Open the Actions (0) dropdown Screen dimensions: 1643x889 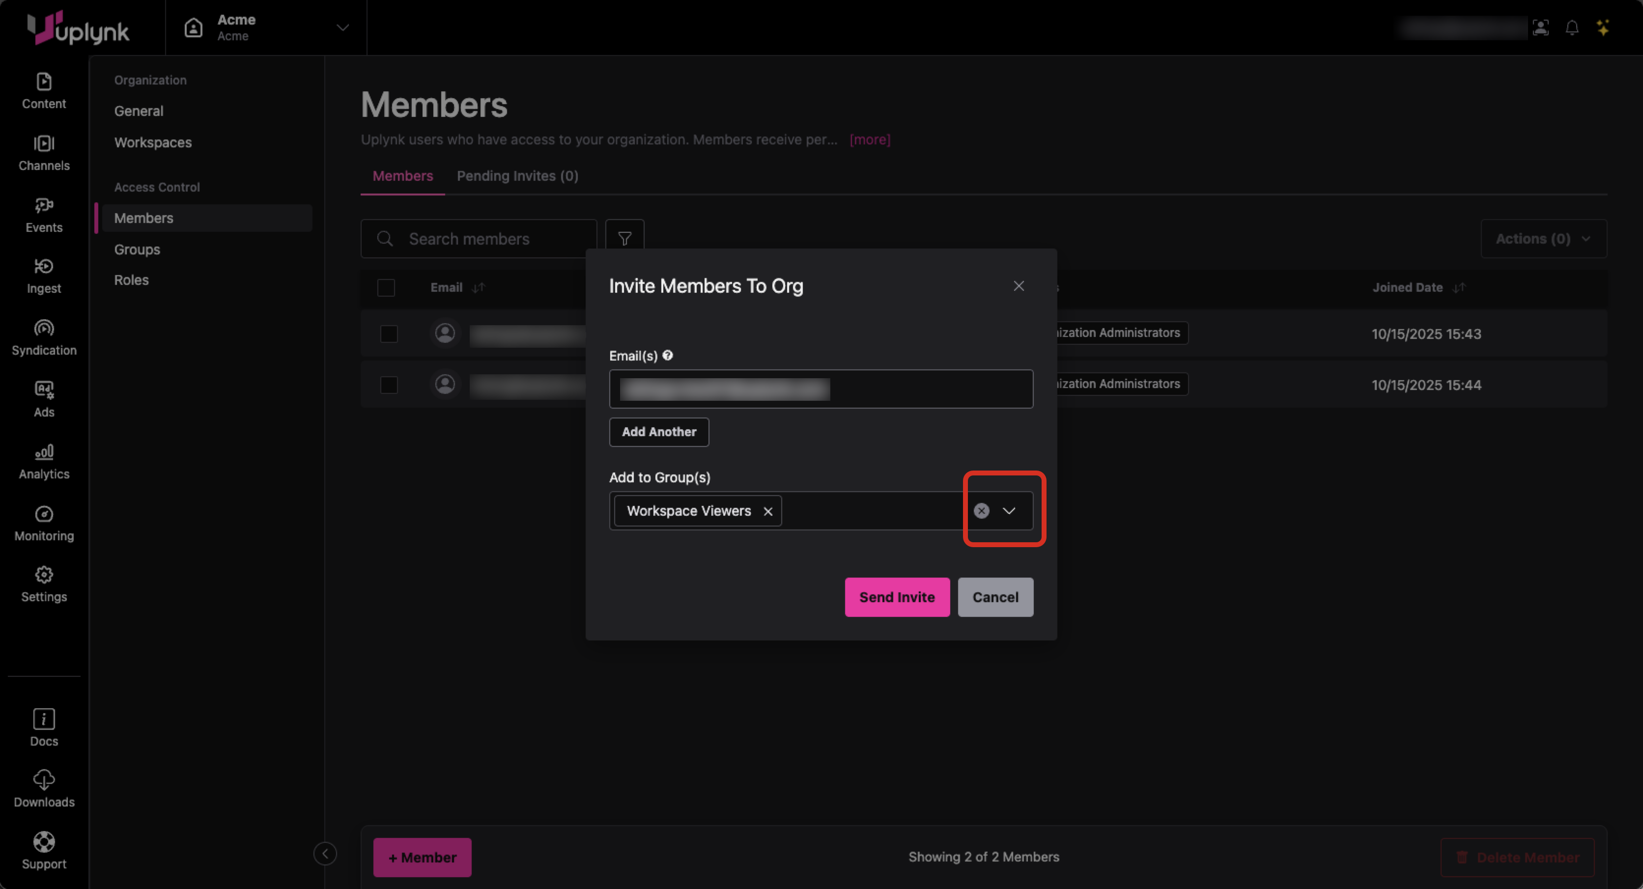pos(1543,239)
